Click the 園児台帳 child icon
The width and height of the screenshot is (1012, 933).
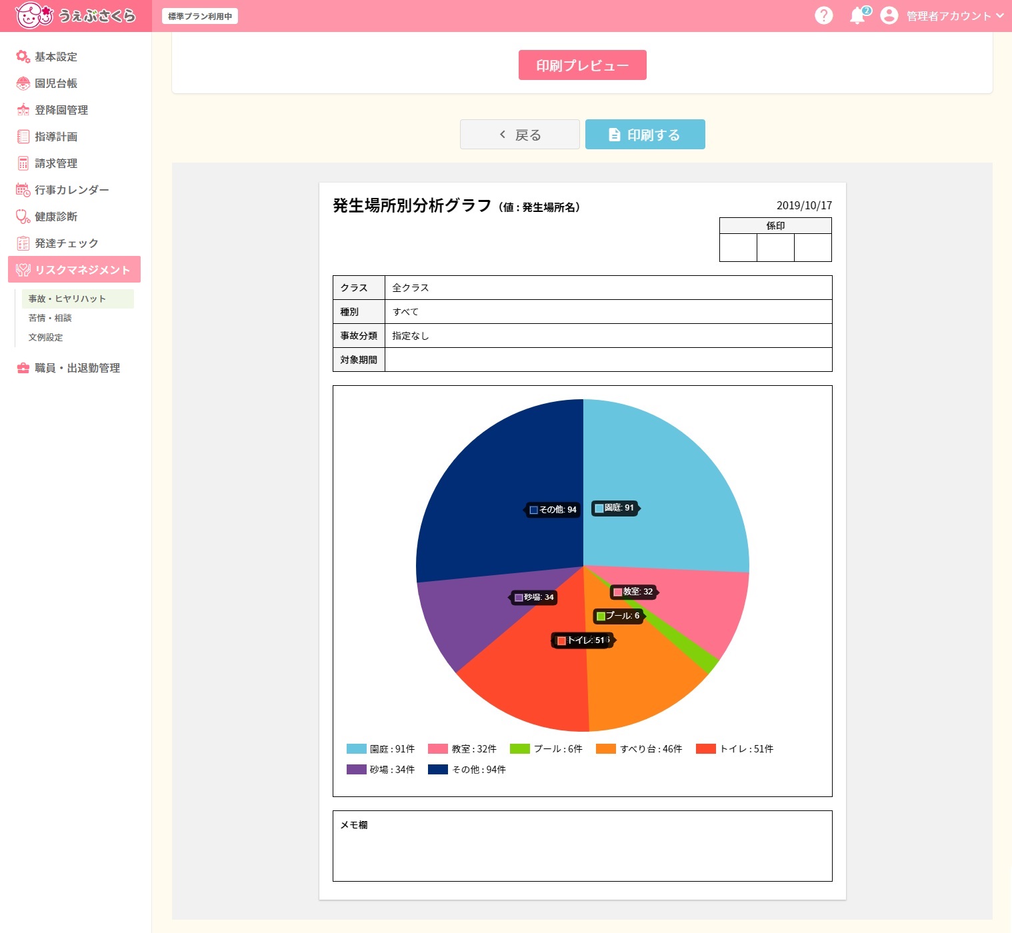(x=23, y=83)
